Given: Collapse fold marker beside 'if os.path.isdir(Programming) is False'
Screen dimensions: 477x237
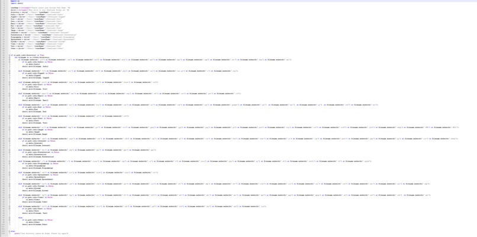Looking at the screenshot, I should click(x=9, y=164).
